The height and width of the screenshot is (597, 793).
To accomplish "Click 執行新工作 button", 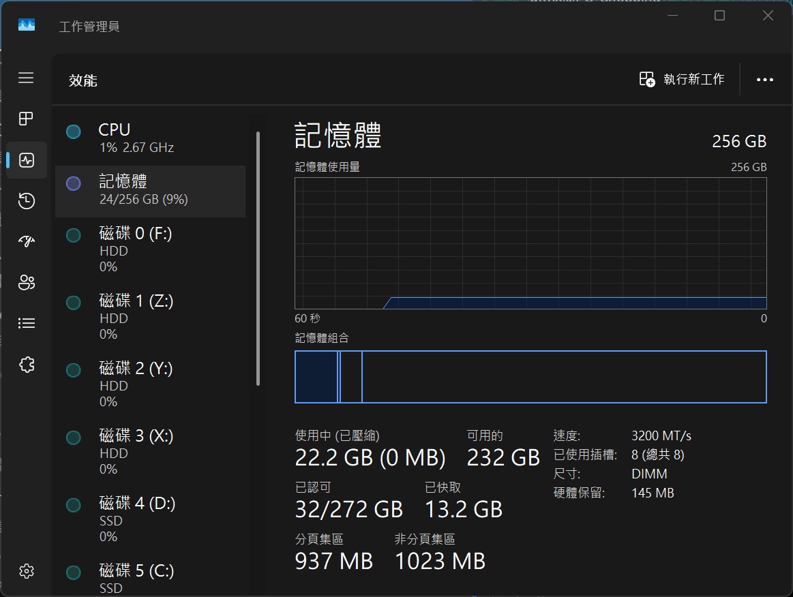I will pyautogui.click(x=681, y=80).
